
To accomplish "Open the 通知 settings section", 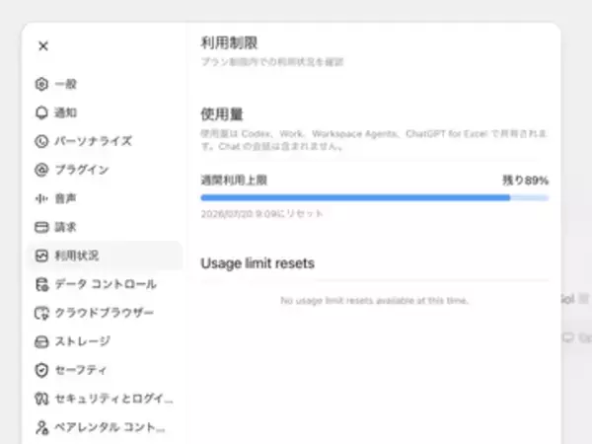I will pos(105,112).
